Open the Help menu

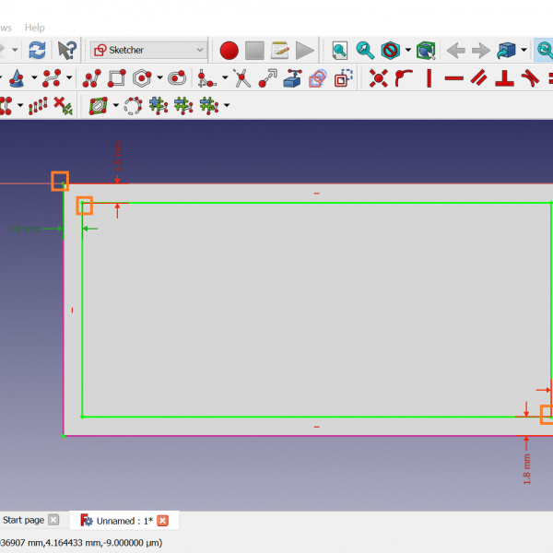pos(34,28)
